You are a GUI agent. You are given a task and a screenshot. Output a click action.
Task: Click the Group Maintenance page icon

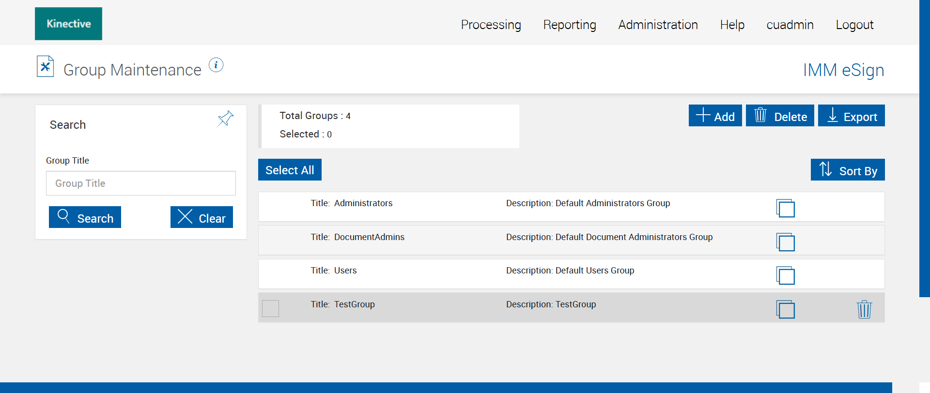point(46,67)
